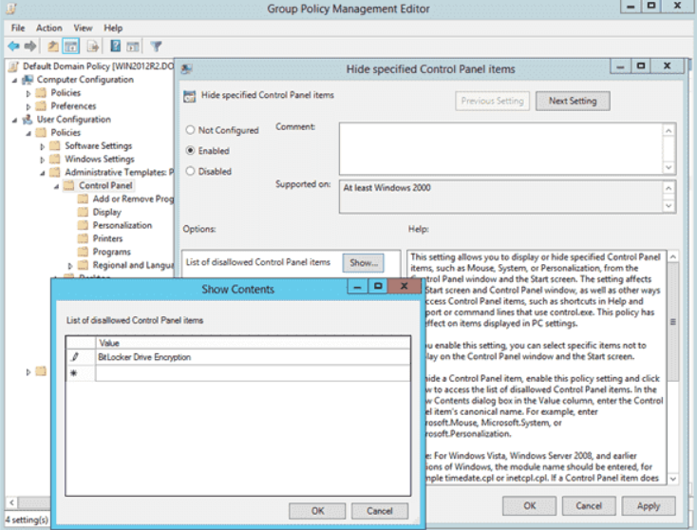697x530 pixels.
Task: Click the empty new value cell
Action: coord(253,373)
